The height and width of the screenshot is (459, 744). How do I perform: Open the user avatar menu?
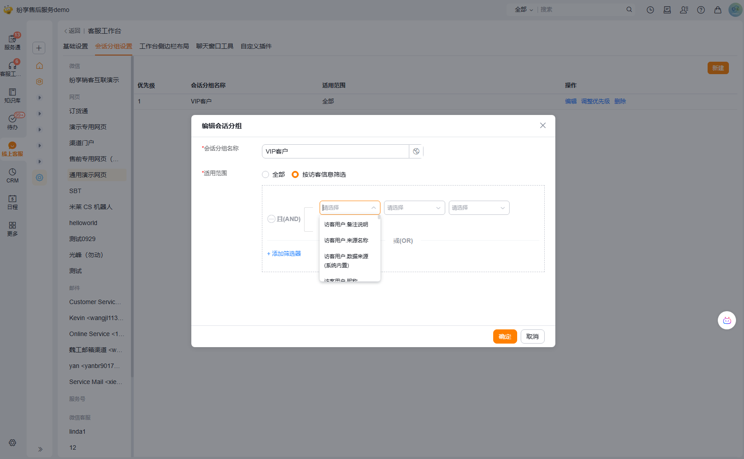(x=736, y=10)
